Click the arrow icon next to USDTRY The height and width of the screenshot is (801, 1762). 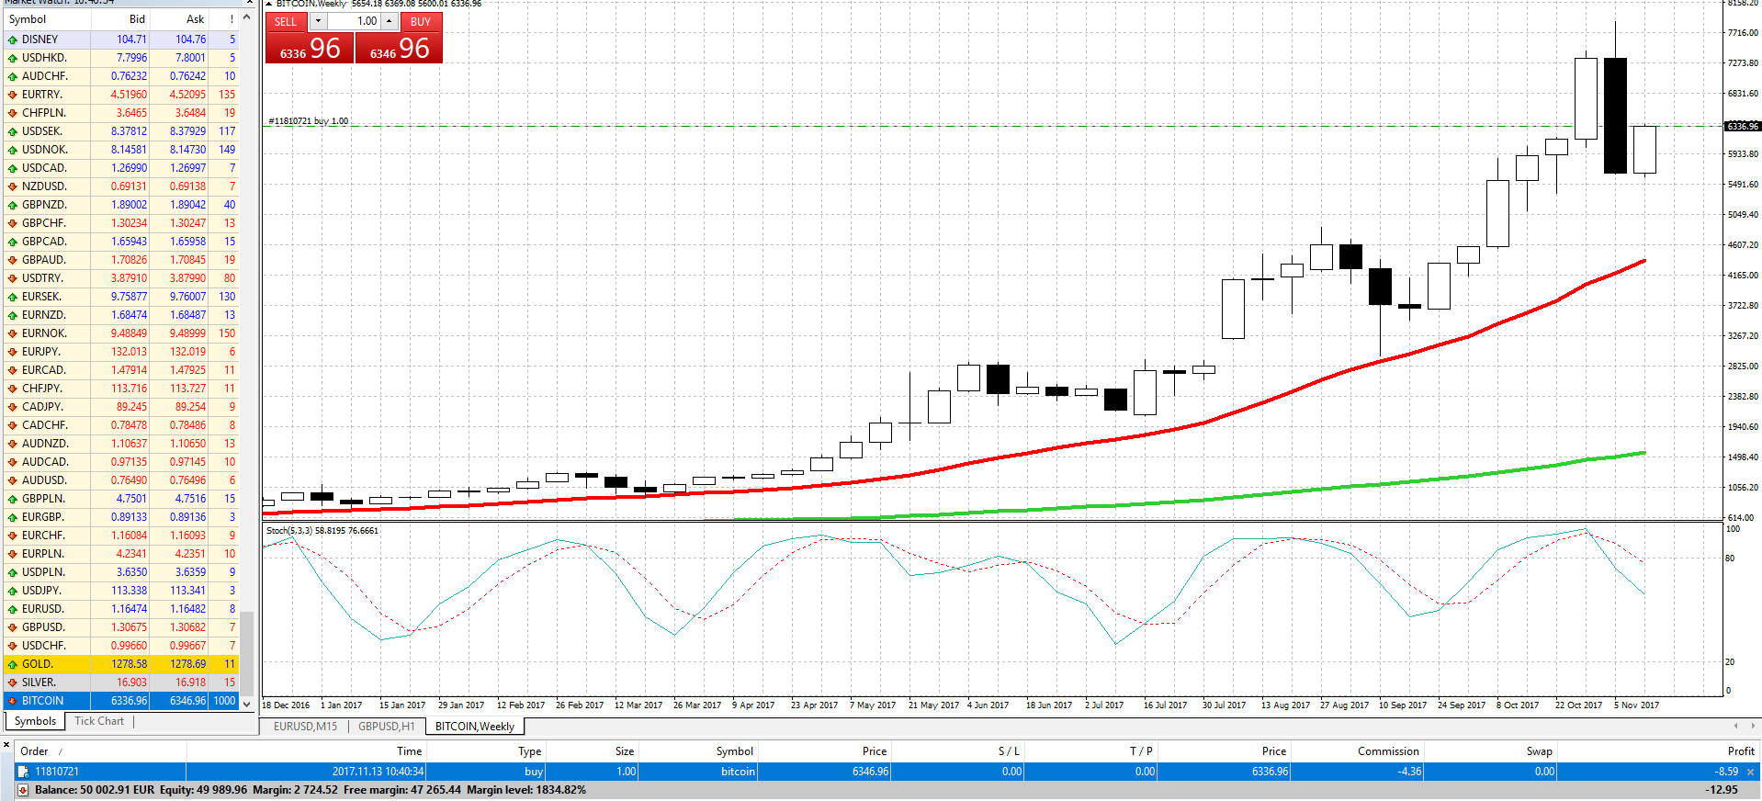click(x=13, y=278)
